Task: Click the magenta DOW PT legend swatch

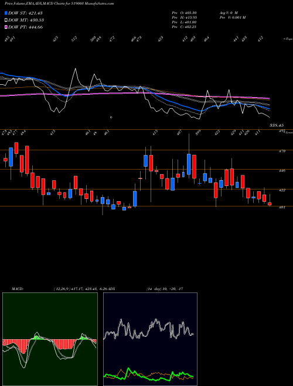Action: pos(6,27)
